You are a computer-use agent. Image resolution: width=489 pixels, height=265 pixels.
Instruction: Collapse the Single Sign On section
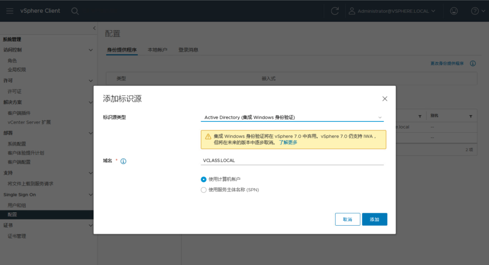(91, 195)
